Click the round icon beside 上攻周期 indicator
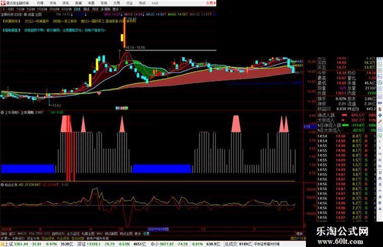The height and width of the screenshot is (247, 383). tap(2, 112)
